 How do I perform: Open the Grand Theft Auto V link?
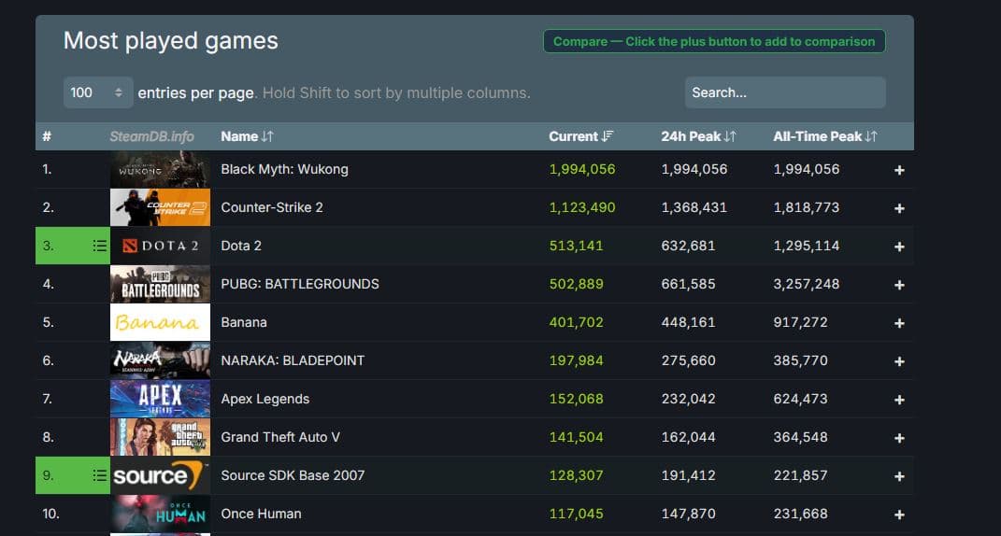click(280, 437)
